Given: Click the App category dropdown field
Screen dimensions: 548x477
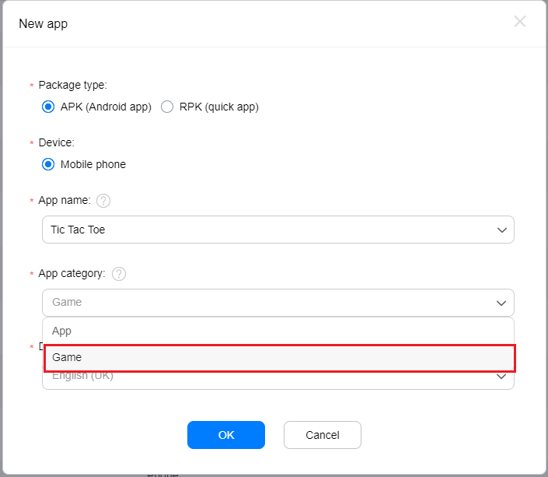Looking at the screenshot, I should pyautogui.click(x=277, y=303).
